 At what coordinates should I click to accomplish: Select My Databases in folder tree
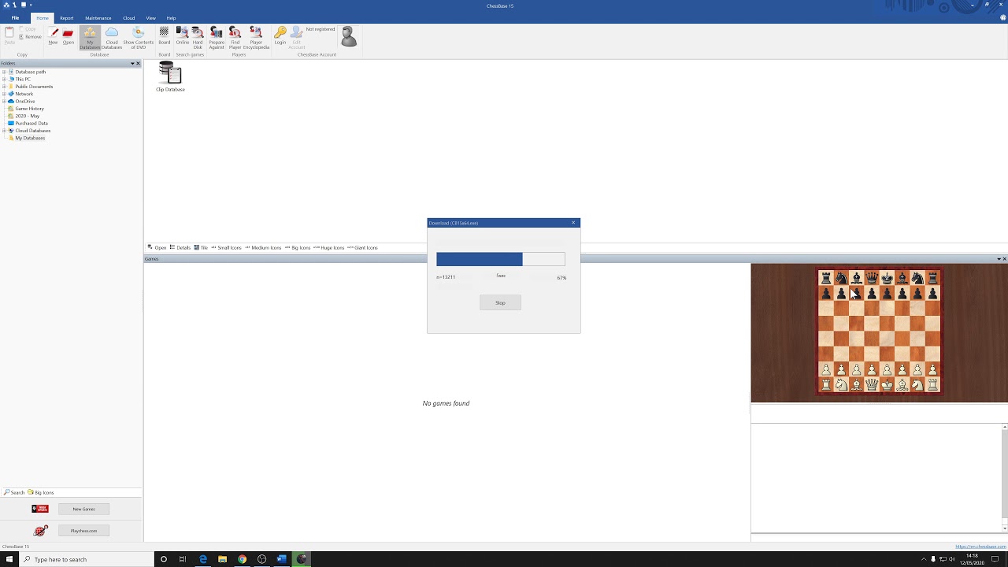tap(30, 138)
